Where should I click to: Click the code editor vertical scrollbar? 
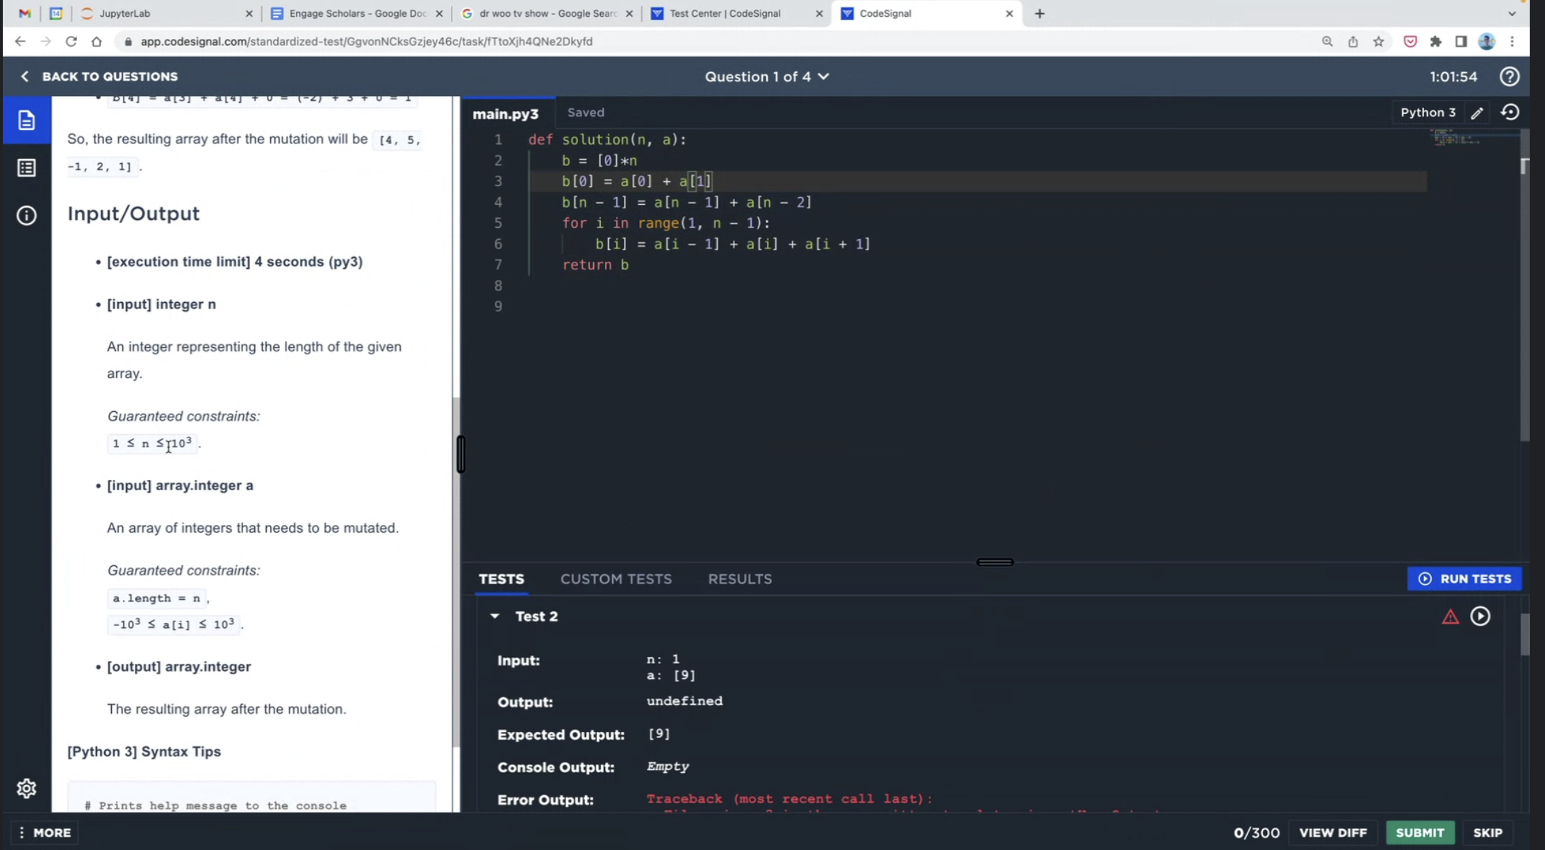[1524, 285]
